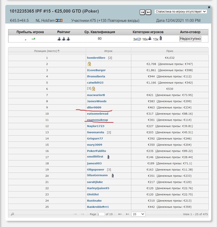218x227 pixels.
Task: Focus the page number input field
Action: point(101,214)
